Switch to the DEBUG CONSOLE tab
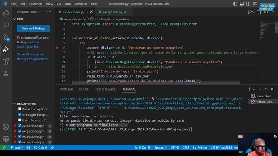Viewport: 278px width, 156px height. coord(106,89)
